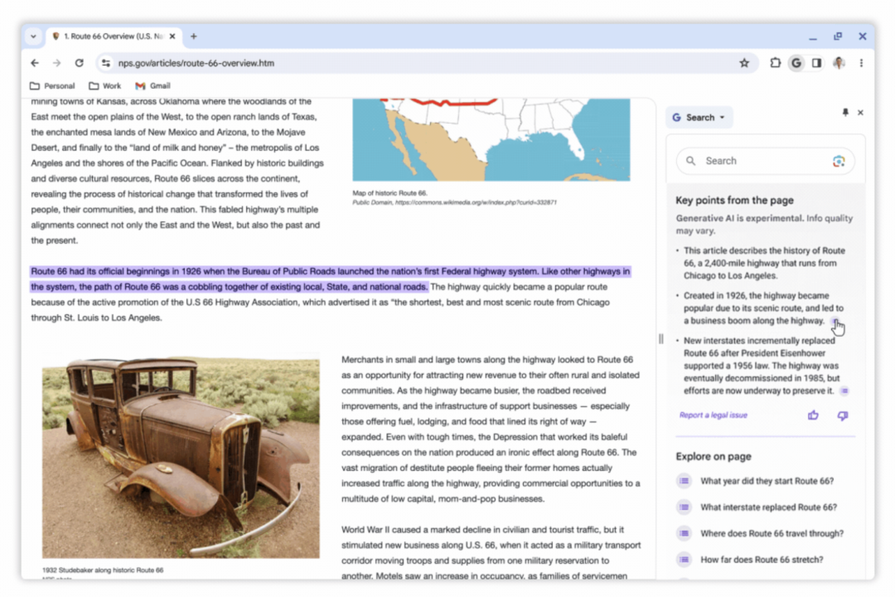
Task: Click the 'Explore on page' heading
Action: (714, 457)
